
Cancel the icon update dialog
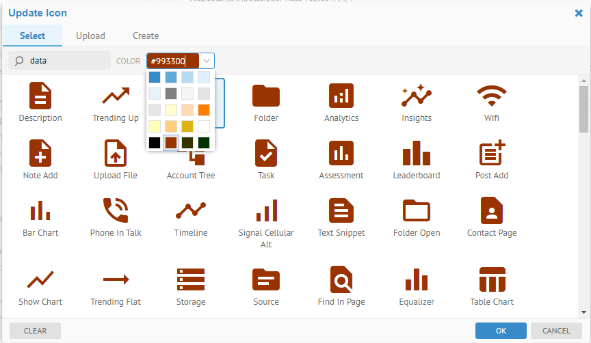556,331
